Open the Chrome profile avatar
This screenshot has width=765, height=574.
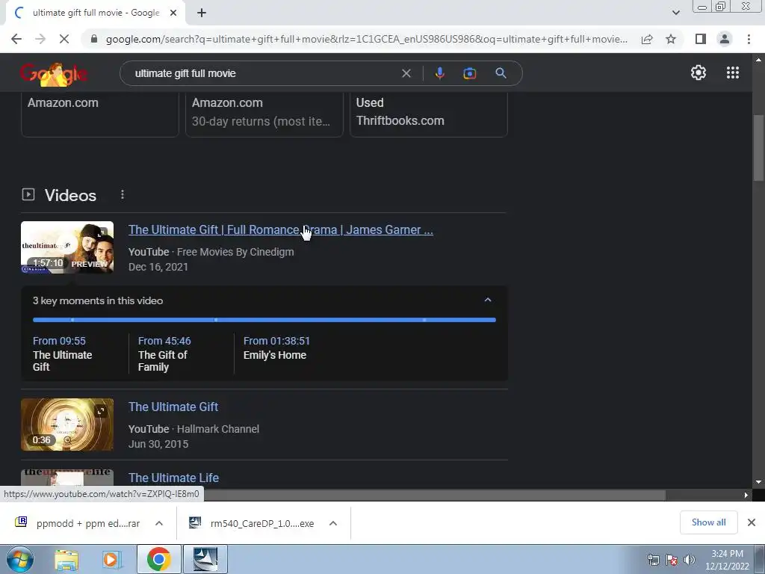[x=725, y=39]
